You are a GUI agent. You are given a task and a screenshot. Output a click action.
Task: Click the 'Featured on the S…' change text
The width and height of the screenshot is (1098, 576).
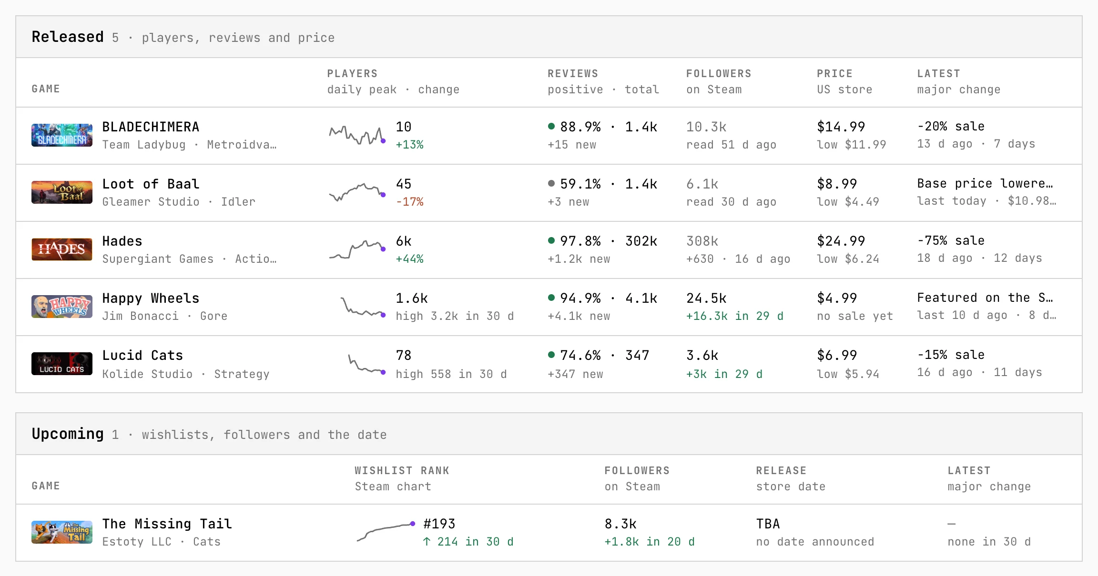click(985, 298)
